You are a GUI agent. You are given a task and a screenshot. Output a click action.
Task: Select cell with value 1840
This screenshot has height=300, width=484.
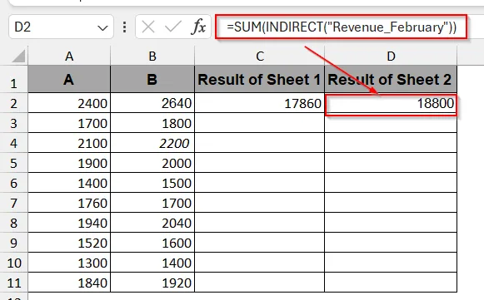(69, 283)
